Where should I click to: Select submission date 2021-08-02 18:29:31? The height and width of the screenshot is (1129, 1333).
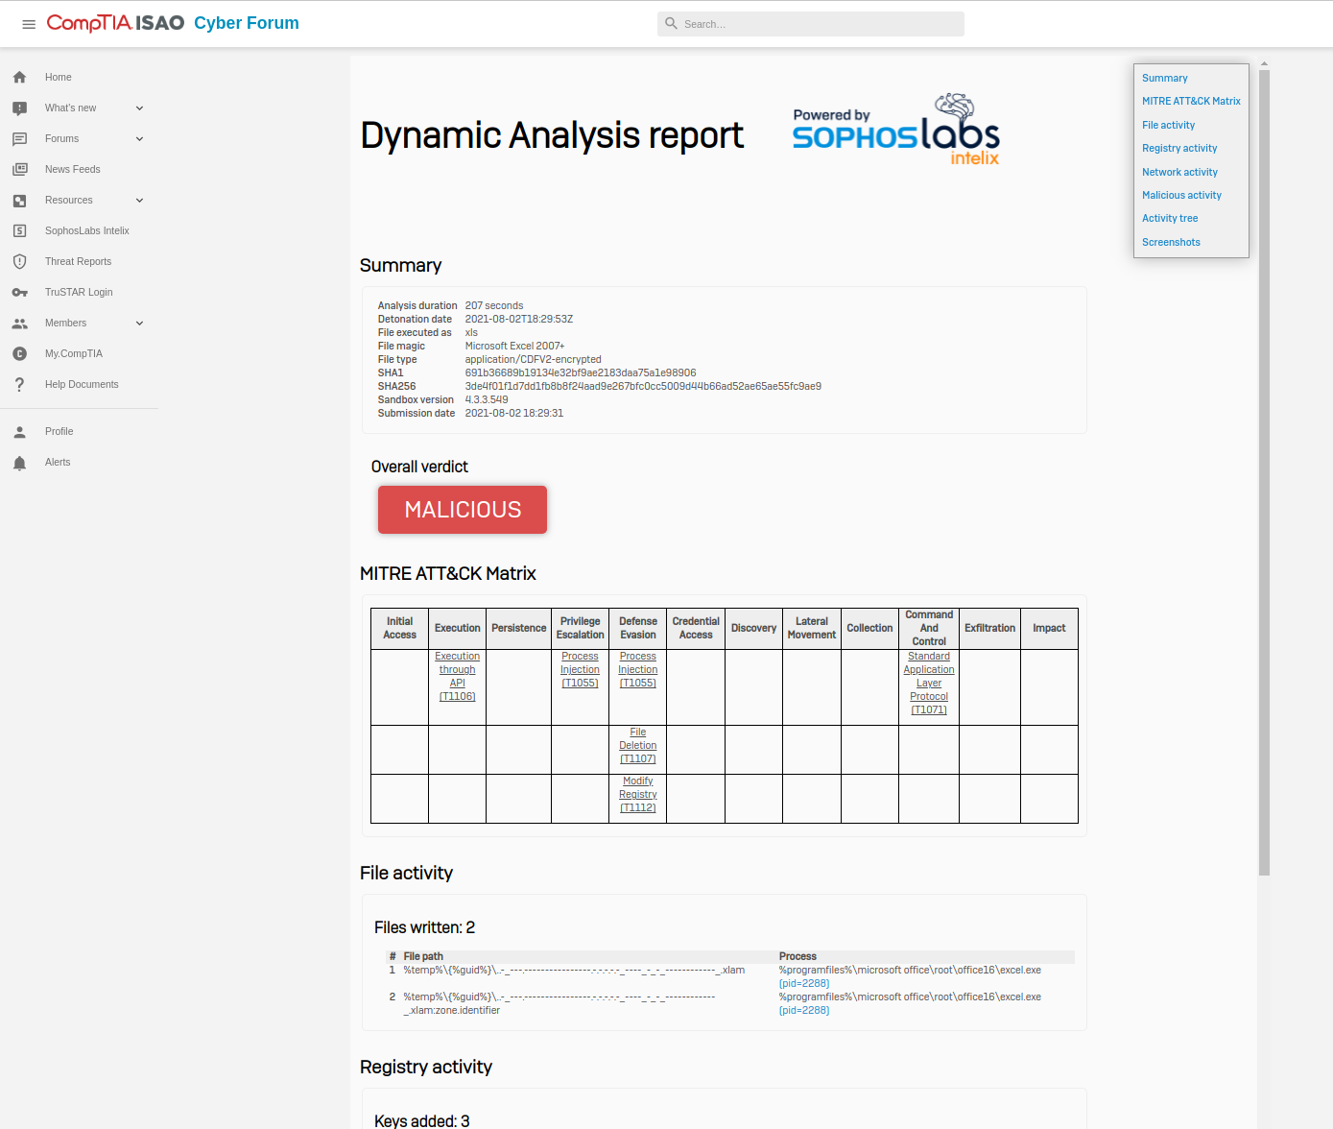(x=514, y=413)
